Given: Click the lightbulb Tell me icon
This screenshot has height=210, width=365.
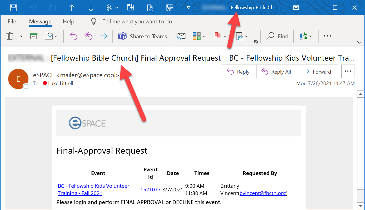Looking at the screenshot, I should [94, 21].
